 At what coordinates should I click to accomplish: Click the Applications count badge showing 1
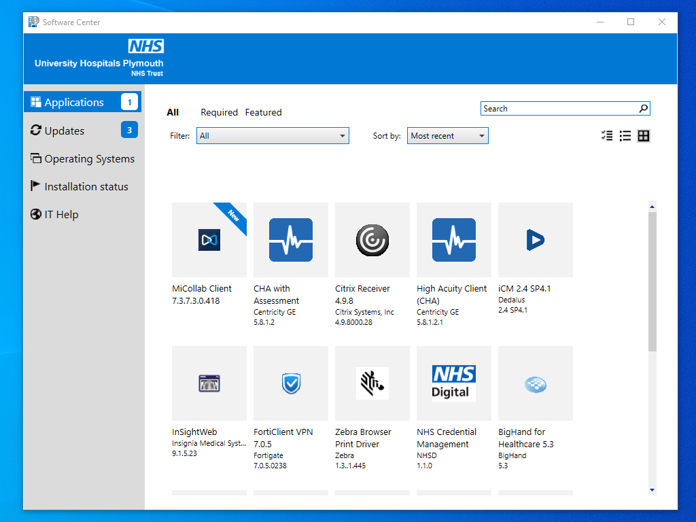[129, 102]
